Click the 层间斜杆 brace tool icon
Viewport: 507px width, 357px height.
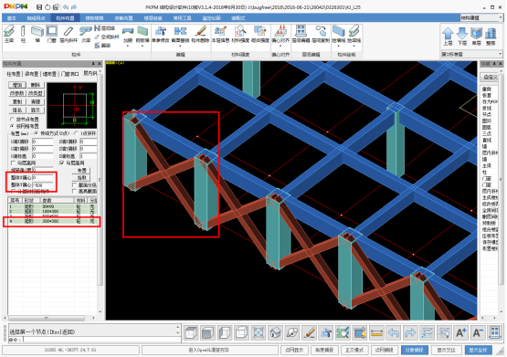69,34
